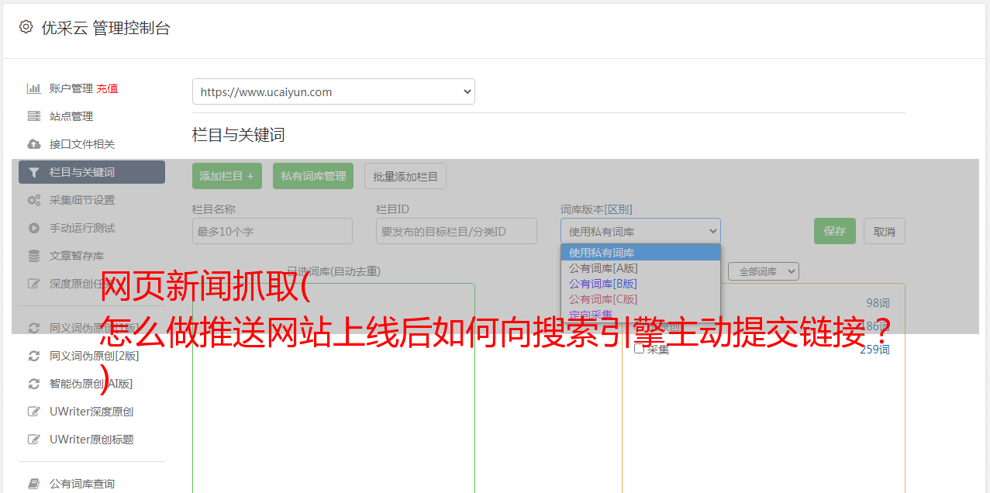Click the book icon for 公有词库查询
This screenshot has height=493, width=990.
34,484
